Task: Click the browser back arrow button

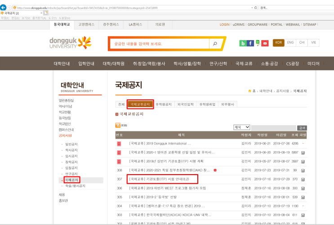Action: coord(3,8)
